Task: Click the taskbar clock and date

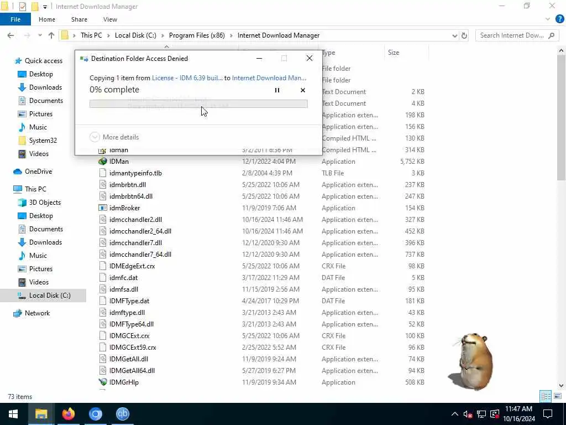Action: tap(518, 414)
